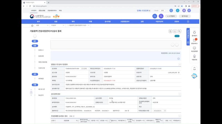Viewport: 222px width, 124px height.
Task: Click the browser address bar
Action: pyautogui.click(x=103, y=6)
